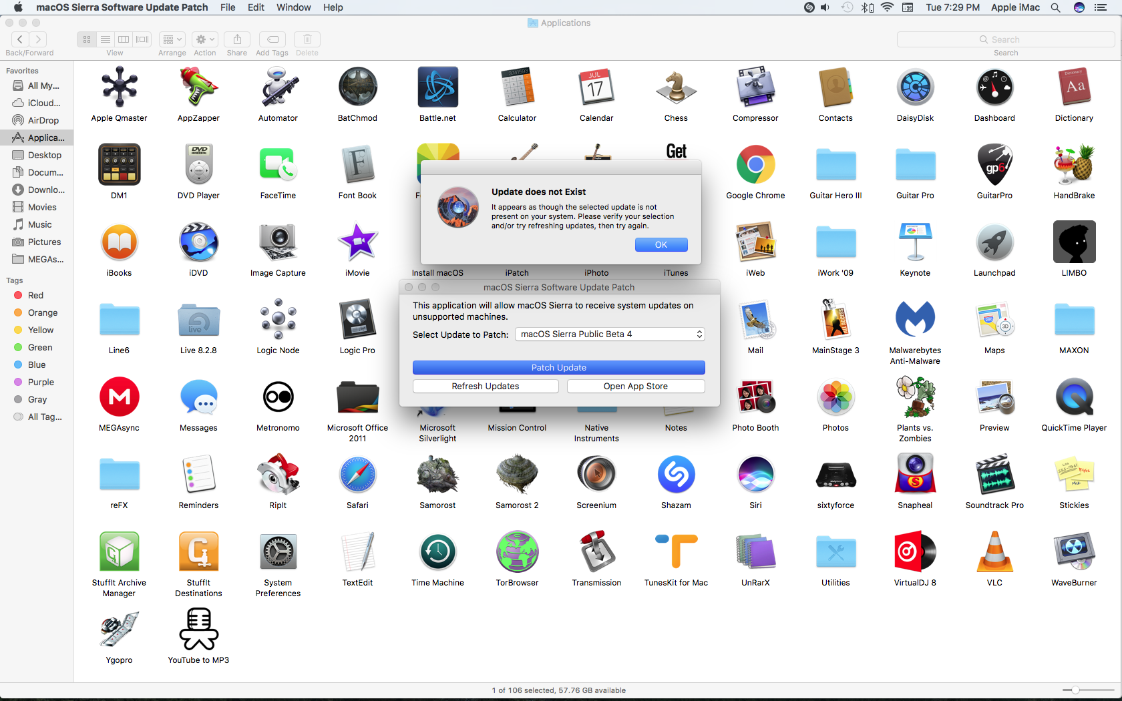Select Movies in the Finder sidebar
This screenshot has width=1122, height=701.
[x=37, y=207]
